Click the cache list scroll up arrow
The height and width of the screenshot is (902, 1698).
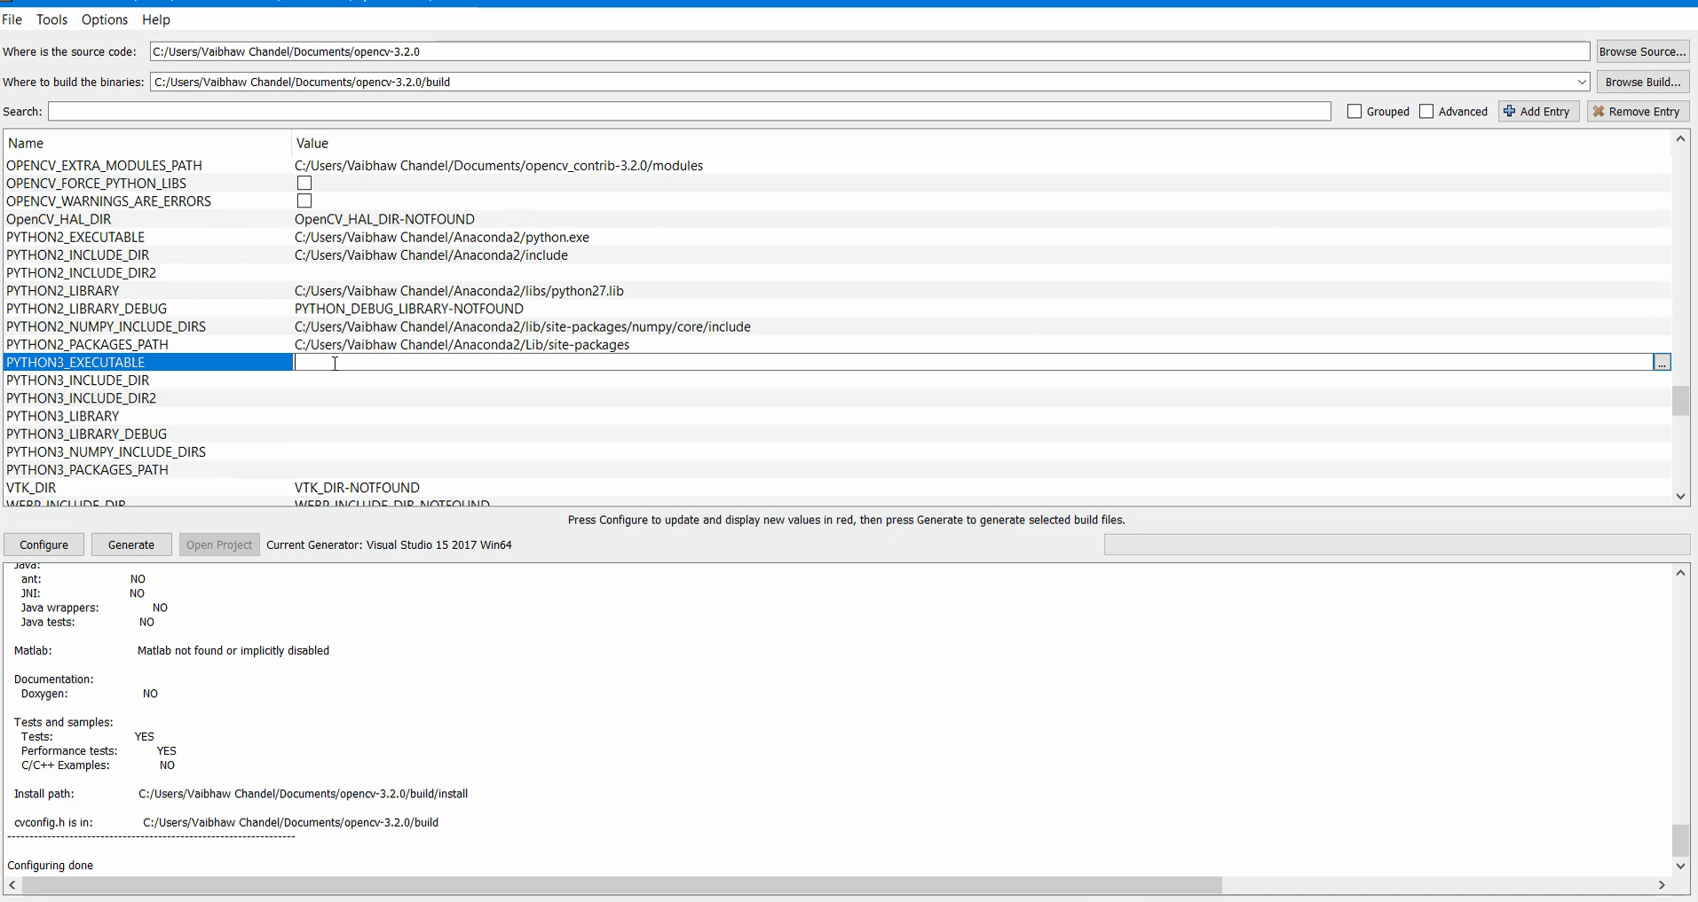click(x=1680, y=139)
